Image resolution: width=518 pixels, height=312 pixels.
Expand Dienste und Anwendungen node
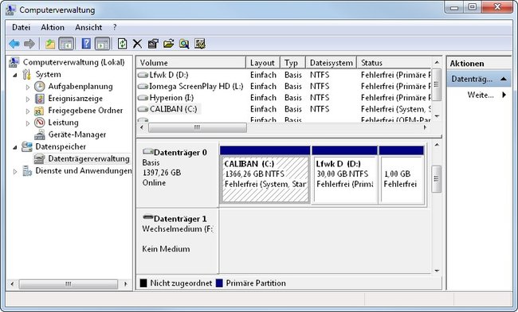pos(15,171)
